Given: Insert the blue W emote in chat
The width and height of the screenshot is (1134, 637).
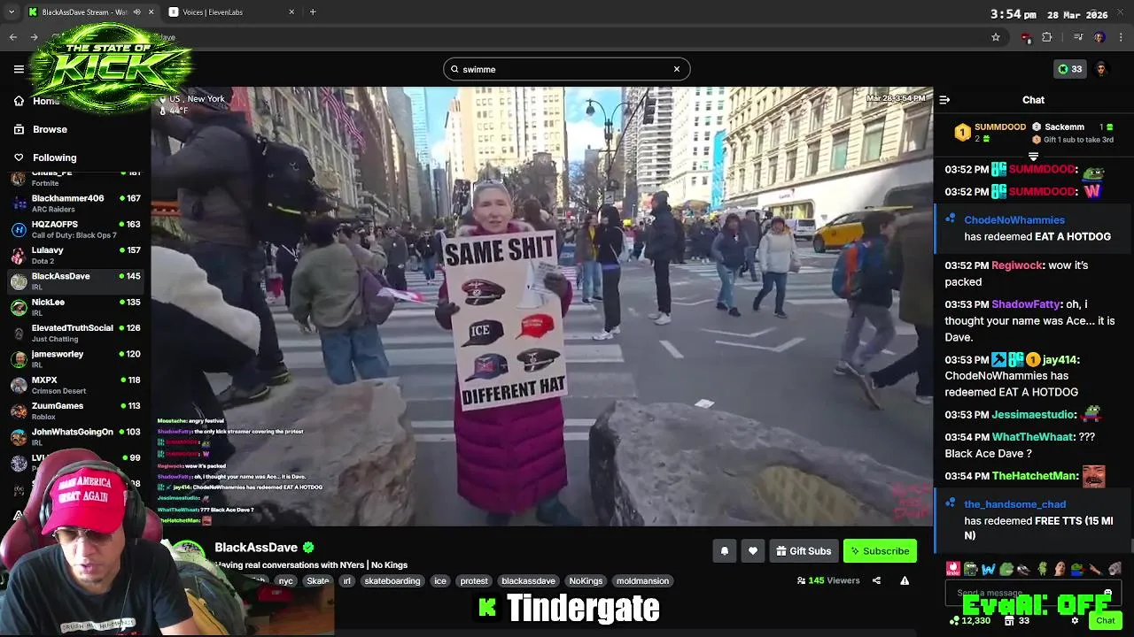Looking at the screenshot, I should (x=989, y=569).
